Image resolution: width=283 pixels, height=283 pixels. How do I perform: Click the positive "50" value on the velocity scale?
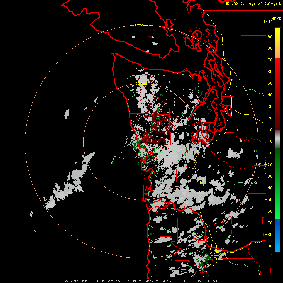[x=270, y=83]
